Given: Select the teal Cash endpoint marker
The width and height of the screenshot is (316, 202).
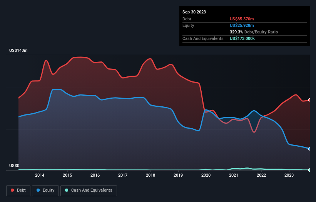Looking at the screenshot, I should [x=310, y=170].
